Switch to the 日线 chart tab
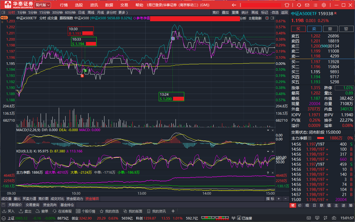 coord(81,12)
